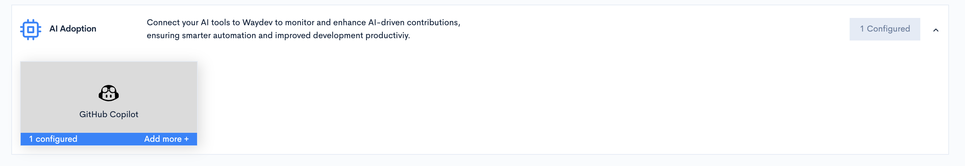The height and width of the screenshot is (166, 965).
Task: Click the word 'Adoption' in section title
Action: coord(78,29)
